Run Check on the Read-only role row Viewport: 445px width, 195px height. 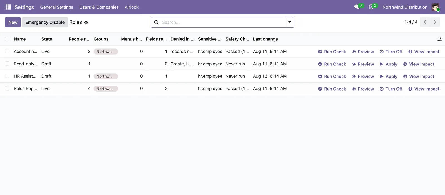tap(332, 64)
